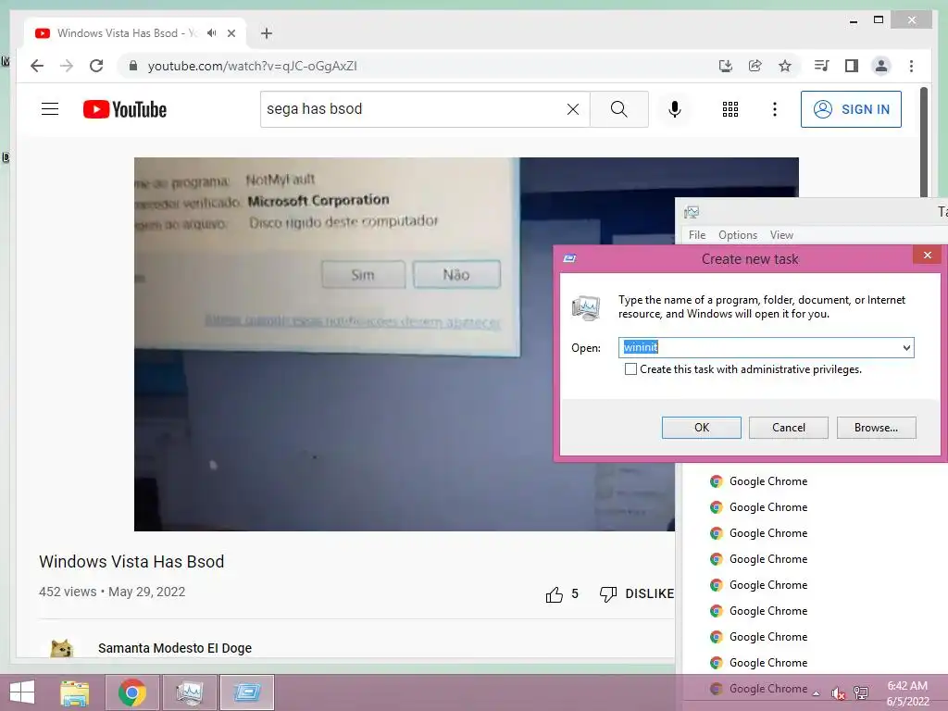
Task: Click OK in Create new task
Action: tap(702, 428)
